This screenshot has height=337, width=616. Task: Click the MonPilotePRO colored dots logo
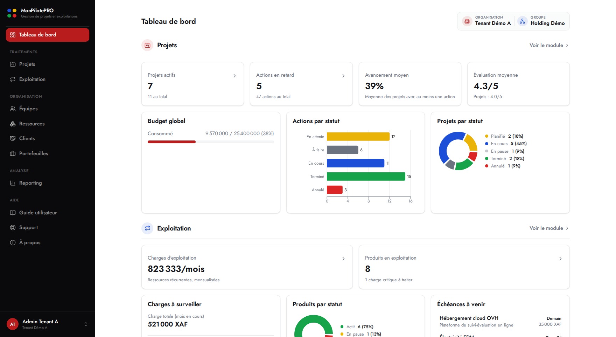tap(12, 13)
